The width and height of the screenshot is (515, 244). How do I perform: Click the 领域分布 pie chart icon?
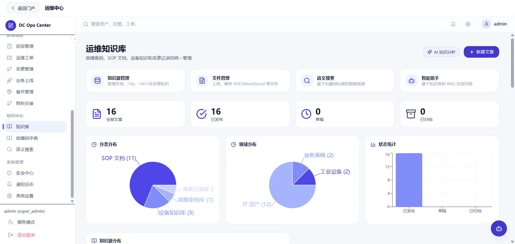tap(234, 145)
